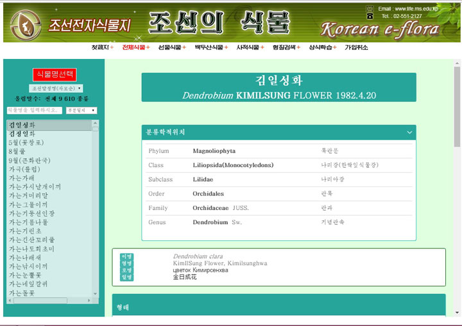Viewport: 462px width, 326px height.
Task: Click the red 식물명선택 button
Action: click(55, 74)
